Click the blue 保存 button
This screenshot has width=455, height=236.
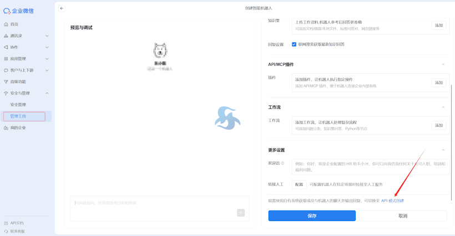click(x=312, y=216)
